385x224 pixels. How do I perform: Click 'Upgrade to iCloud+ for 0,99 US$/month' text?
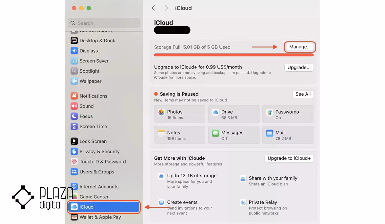[198, 67]
